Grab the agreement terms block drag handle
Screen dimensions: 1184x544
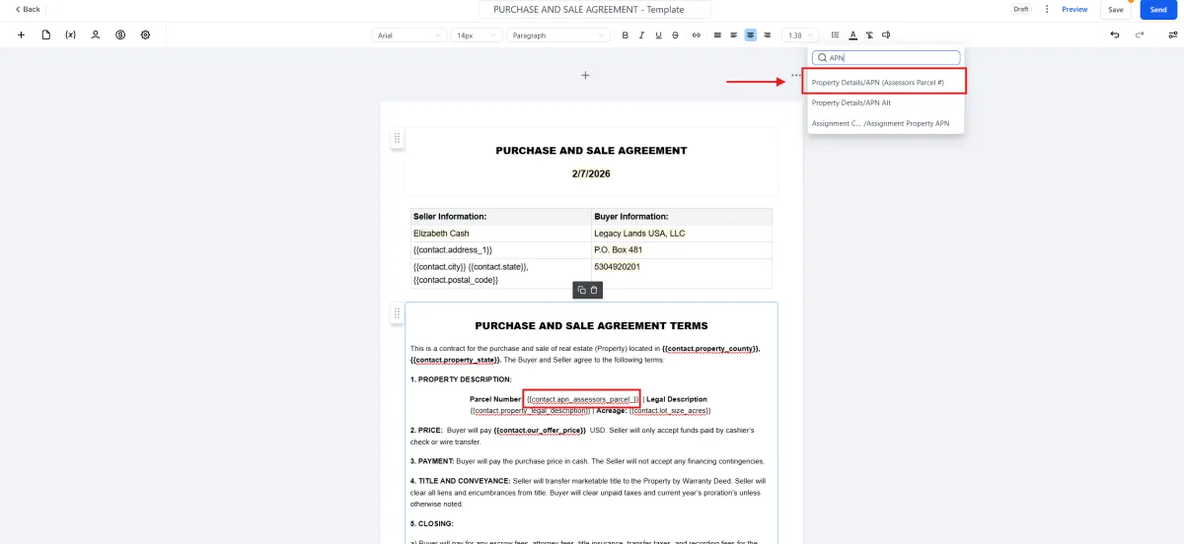tap(397, 313)
